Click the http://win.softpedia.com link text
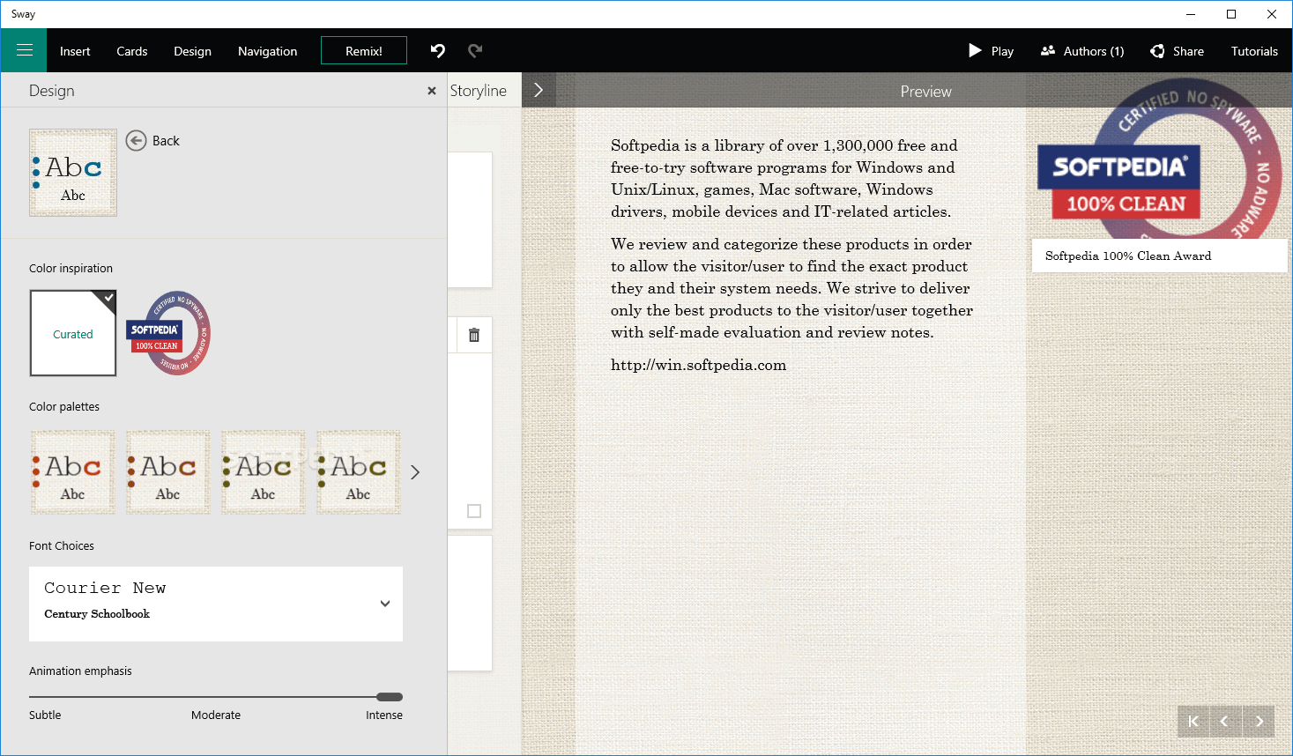The image size is (1293, 756). coord(698,365)
